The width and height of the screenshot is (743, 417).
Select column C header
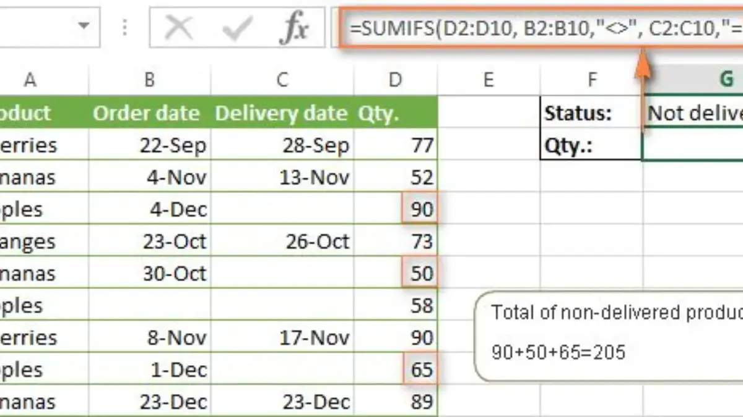[x=282, y=79]
